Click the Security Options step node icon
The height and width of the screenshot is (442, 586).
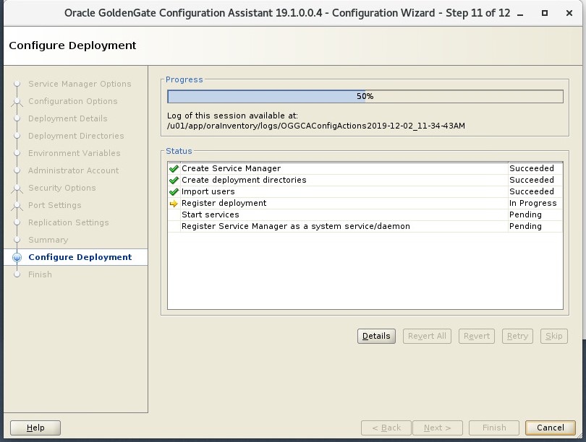(x=17, y=188)
